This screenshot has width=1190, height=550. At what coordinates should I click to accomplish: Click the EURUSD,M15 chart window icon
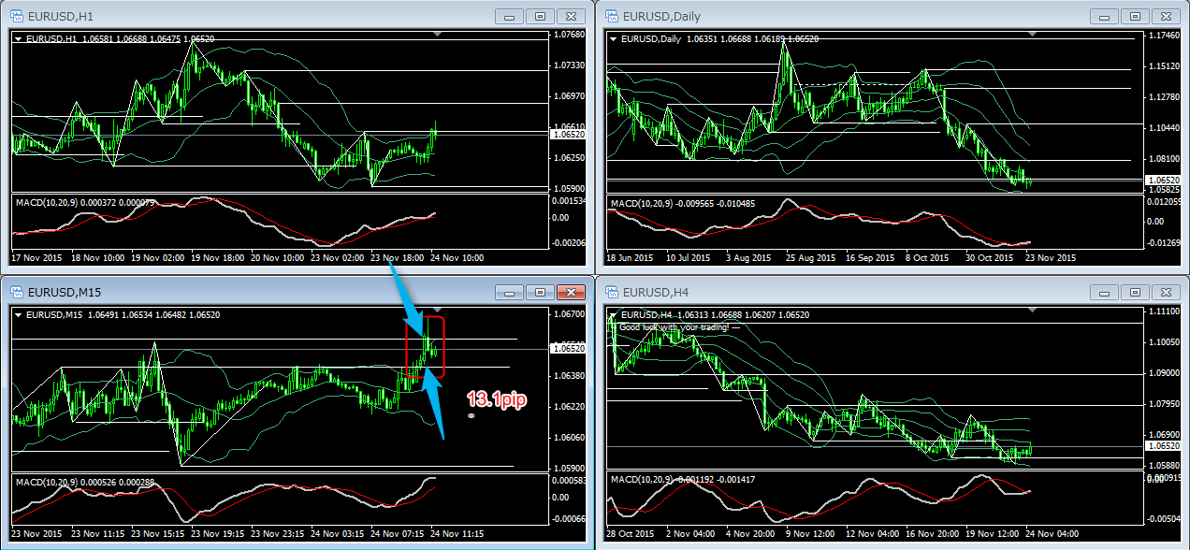17,293
